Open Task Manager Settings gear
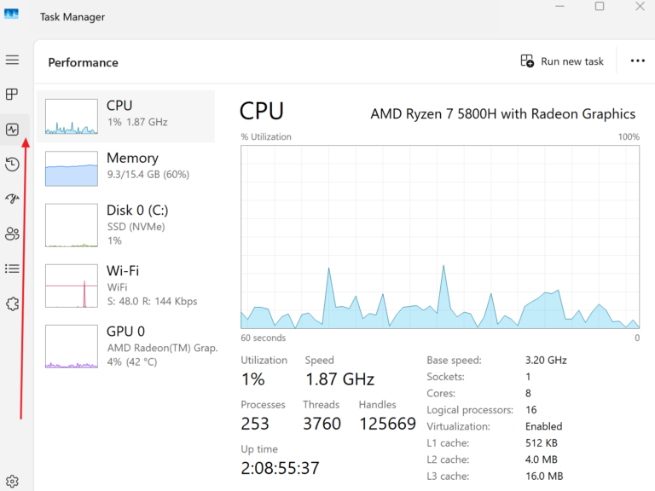655x491 pixels. tap(12, 482)
